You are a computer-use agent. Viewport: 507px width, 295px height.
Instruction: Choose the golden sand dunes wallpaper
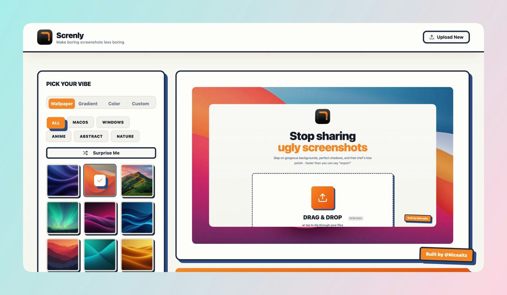pyautogui.click(x=137, y=255)
